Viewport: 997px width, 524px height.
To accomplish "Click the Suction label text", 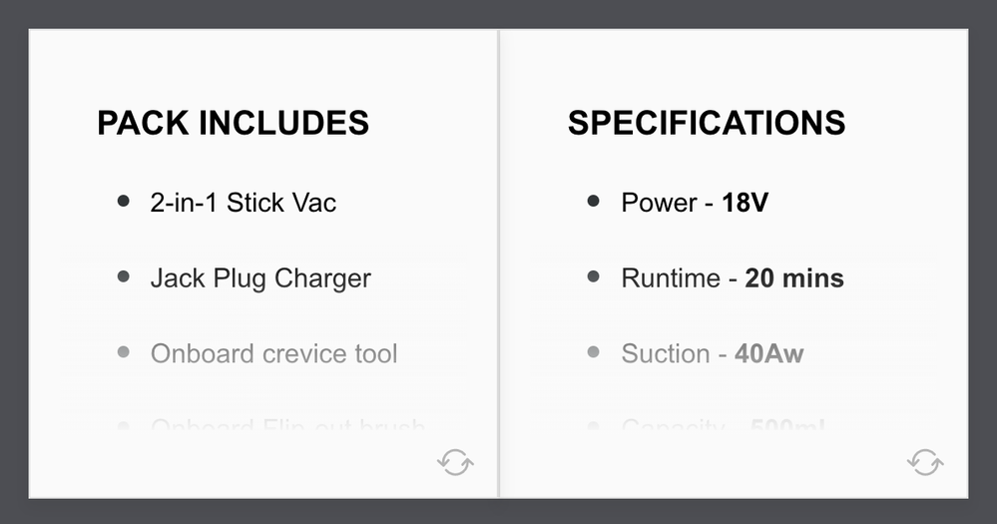I will [x=666, y=353].
